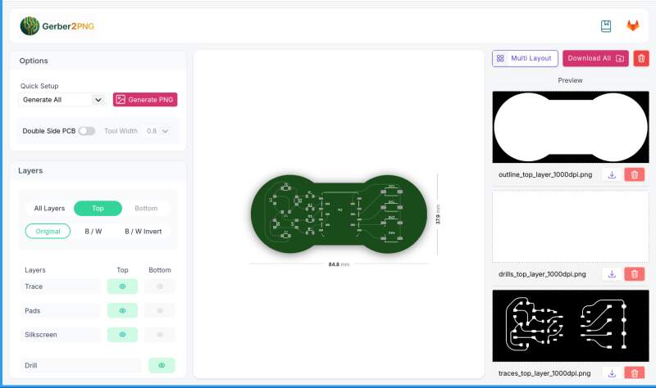Screen dimensions: 656x388
Task: Click the Preview label
Action: (x=570, y=80)
